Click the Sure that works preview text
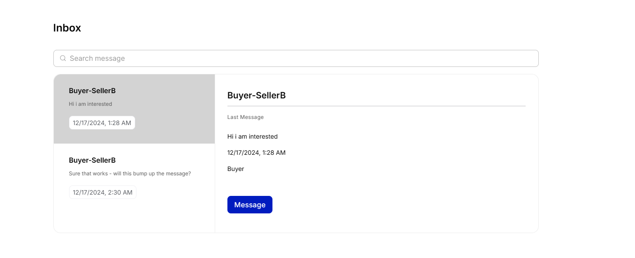This screenshot has width=635, height=258. pos(130,174)
